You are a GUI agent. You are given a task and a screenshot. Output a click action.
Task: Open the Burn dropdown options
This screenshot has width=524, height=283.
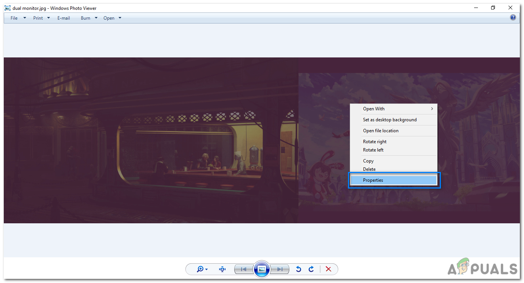pyautogui.click(x=96, y=18)
